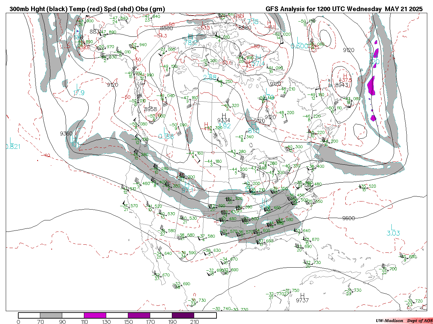Click the H marker above 9737
Viewport: 433px width, 324px height.
[x=302, y=295]
